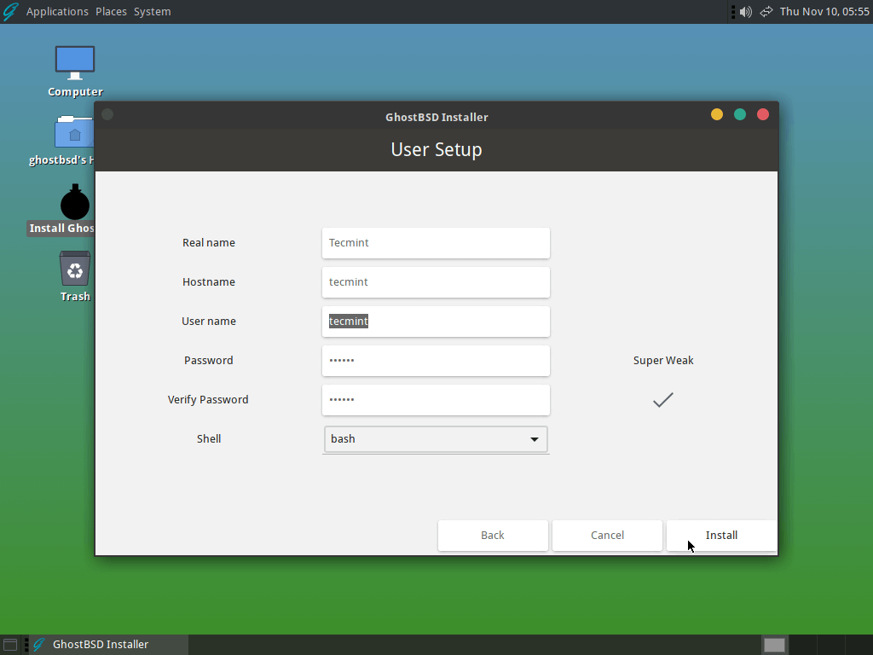
Task: Click the show desktop icon in bottom panel
Action: [x=10, y=645]
